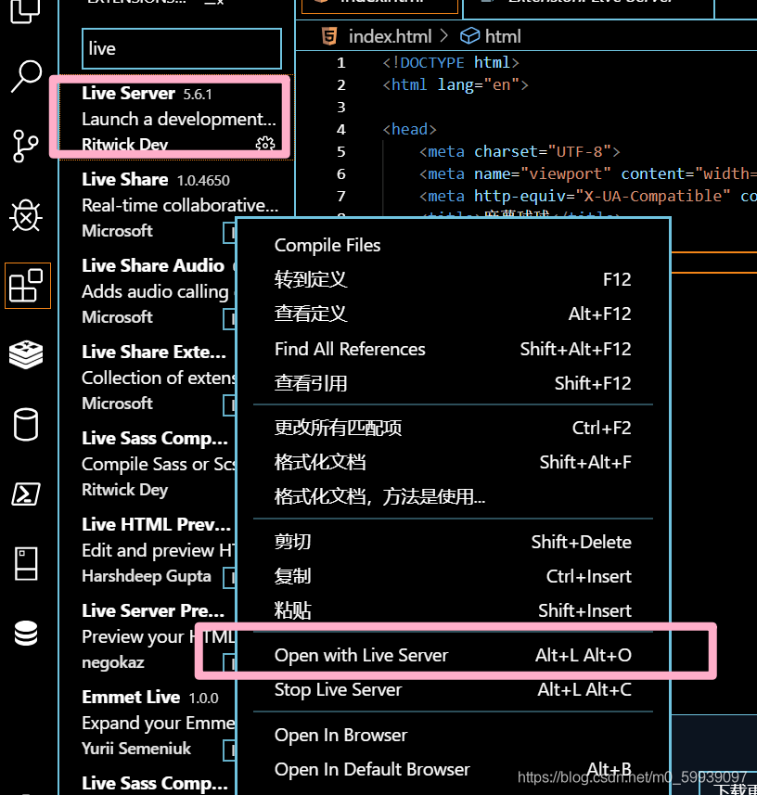Open the project panel icon below PowerShell
Image resolution: width=757 pixels, height=795 pixels.
26,563
